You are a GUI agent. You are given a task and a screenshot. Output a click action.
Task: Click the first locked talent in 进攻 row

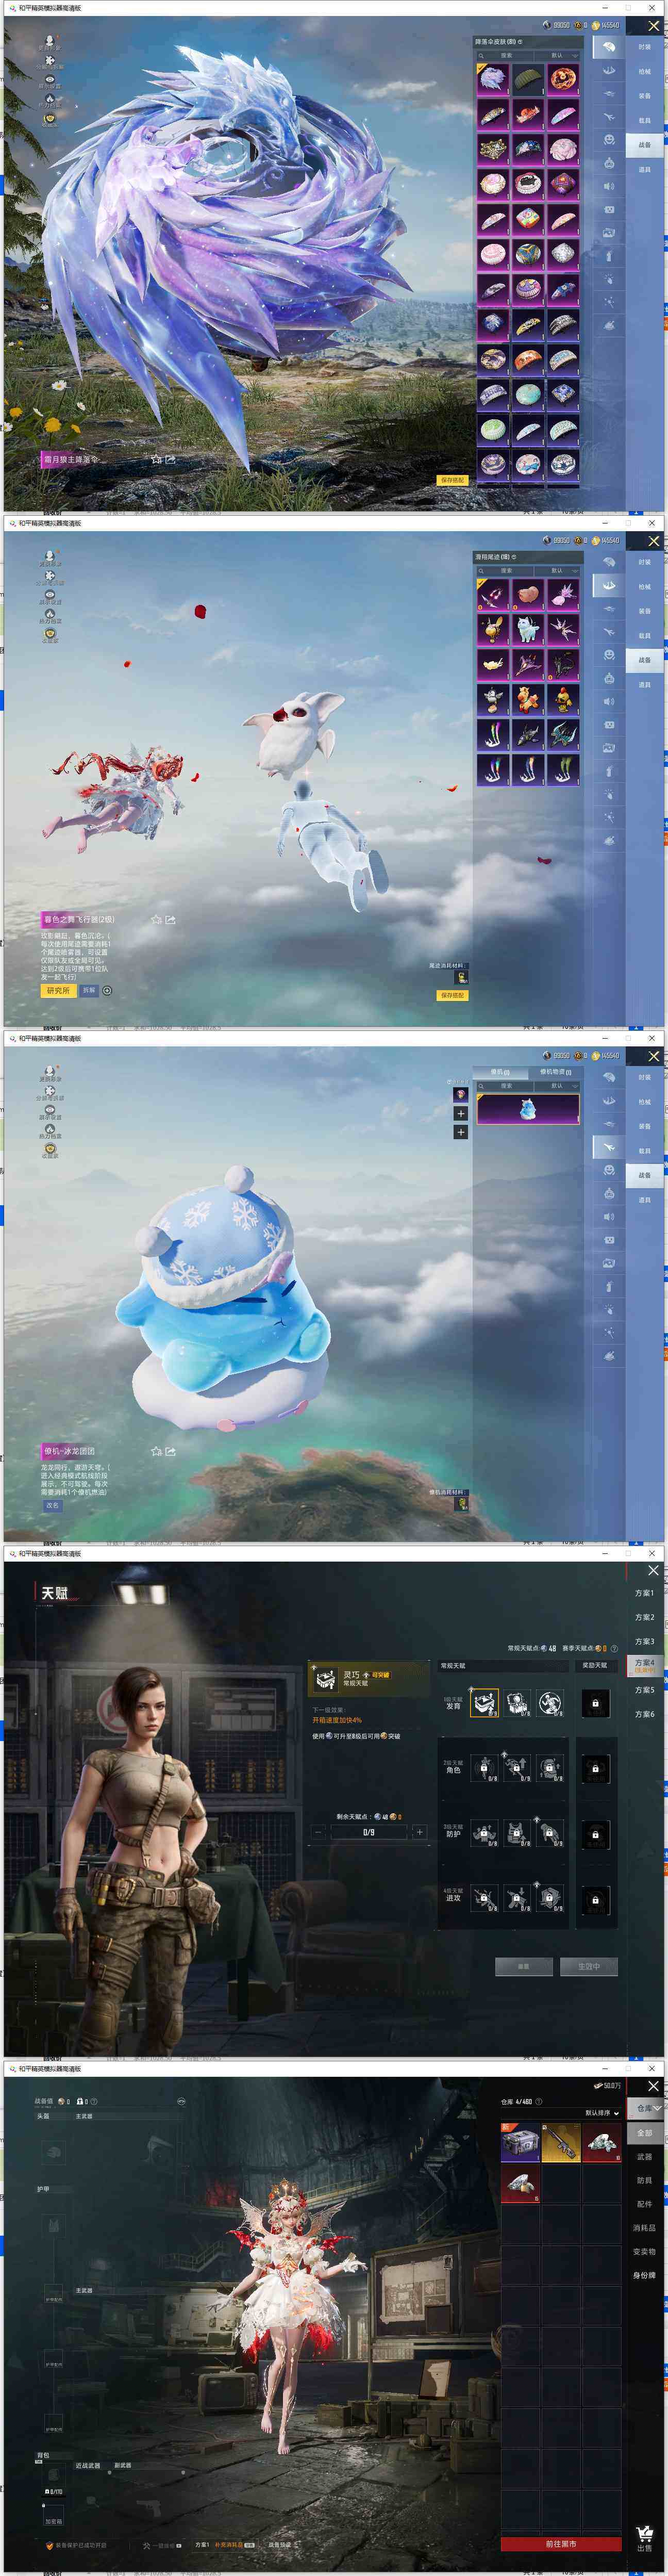point(484,1899)
